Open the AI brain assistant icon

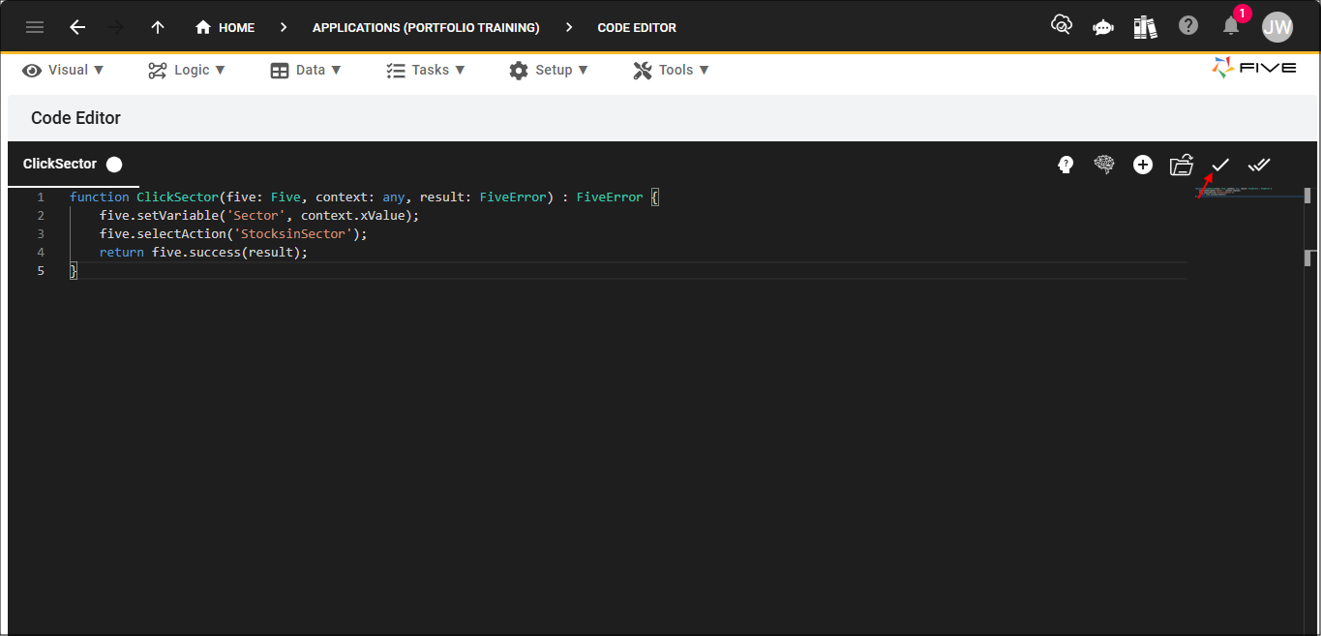click(1104, 165)
